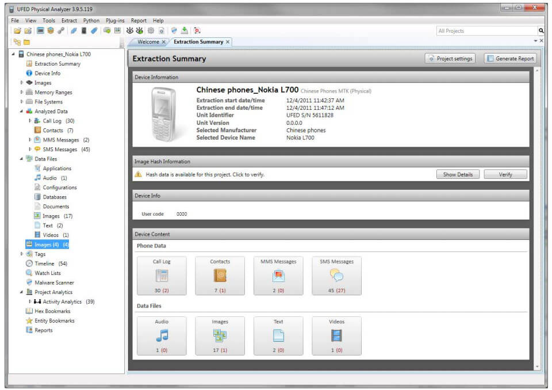
Task: Expand the File Systems node
Action: [x=21, y=102]
